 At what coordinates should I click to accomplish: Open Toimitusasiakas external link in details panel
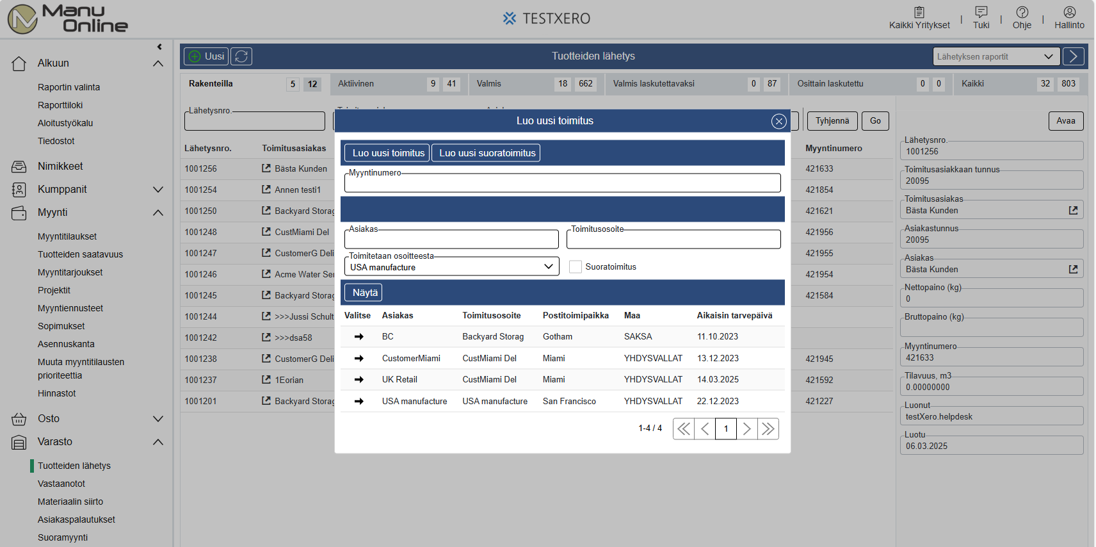[1074, 210]
